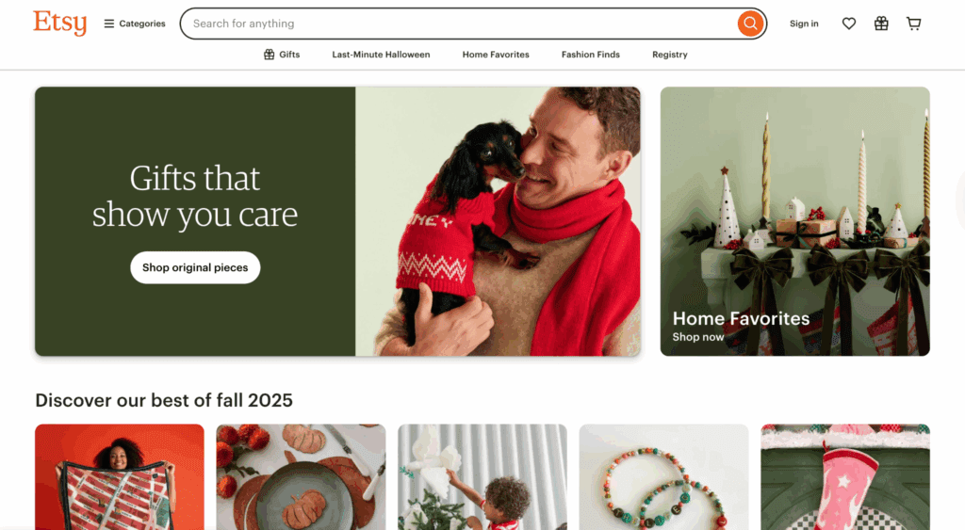The image size is (965, 530).
Task: View the shopping cart icon
Action: coord(914,24)
